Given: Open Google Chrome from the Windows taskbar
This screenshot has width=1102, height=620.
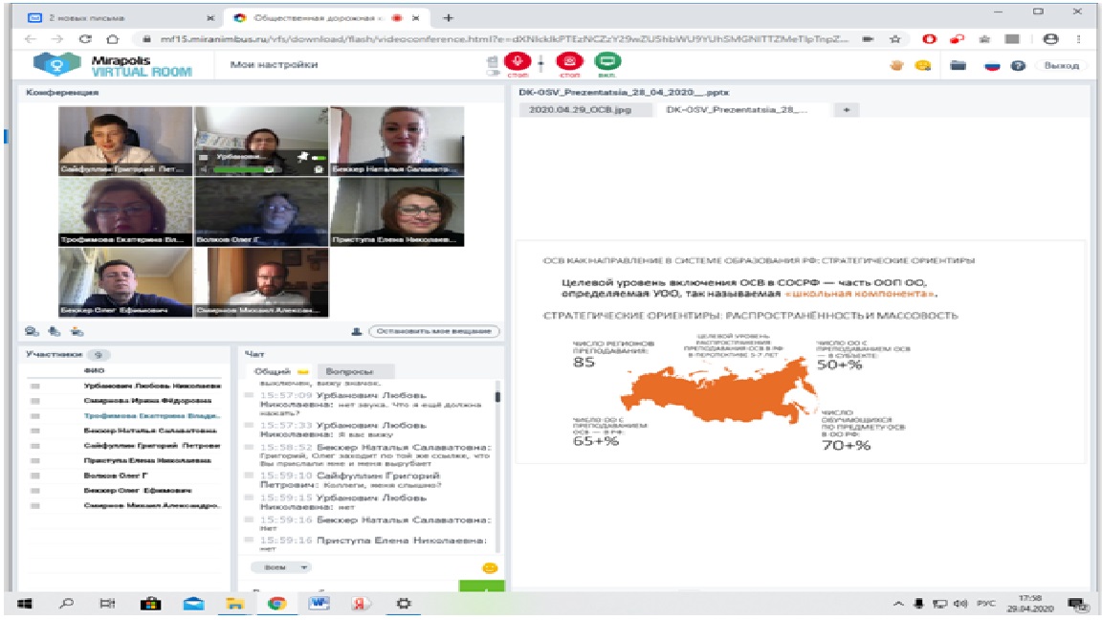Looking at the screenshot, I should [x=276, y=604].
